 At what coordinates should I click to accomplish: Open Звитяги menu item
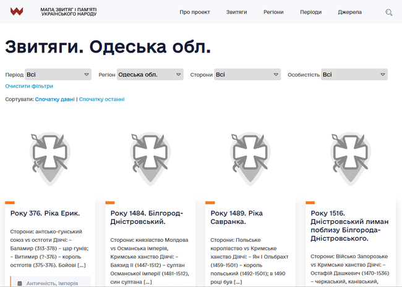tap(236, 12)
